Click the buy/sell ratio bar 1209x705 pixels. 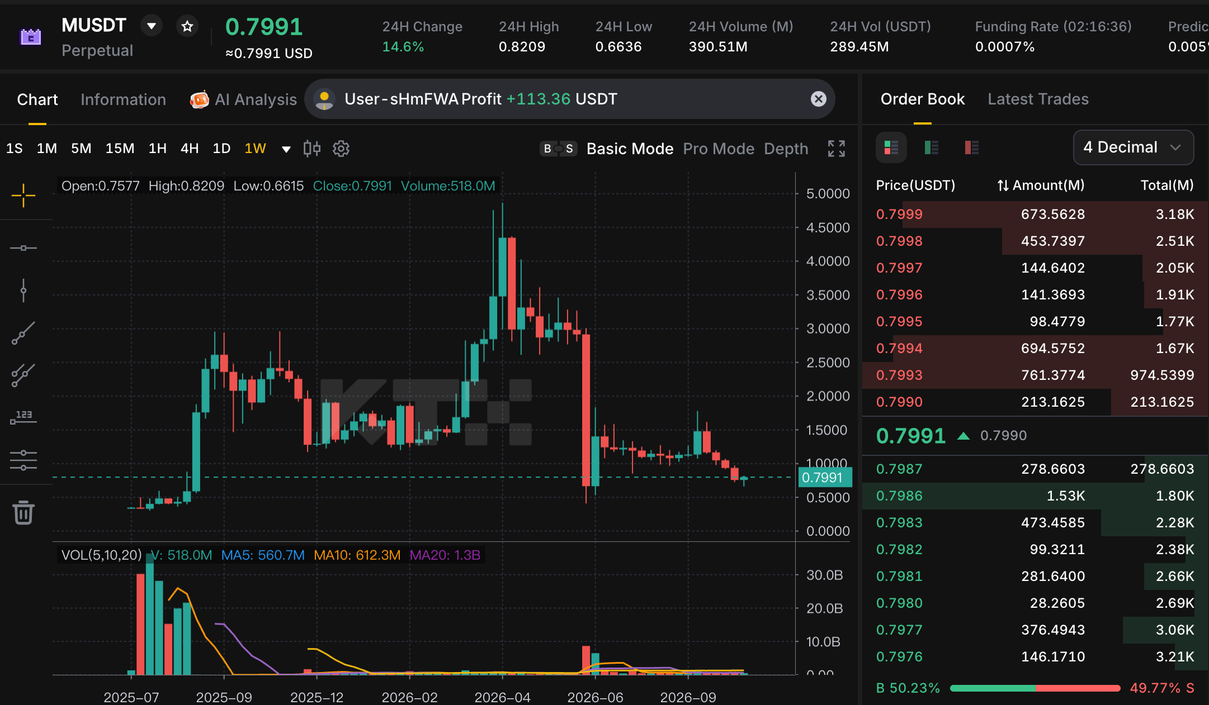pos(1035,688)
